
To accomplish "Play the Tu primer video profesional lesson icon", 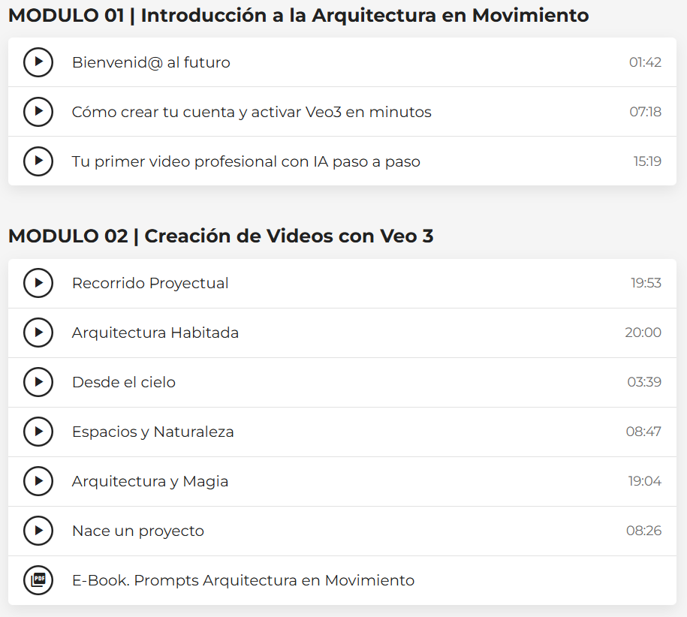I will click(38, 161).
